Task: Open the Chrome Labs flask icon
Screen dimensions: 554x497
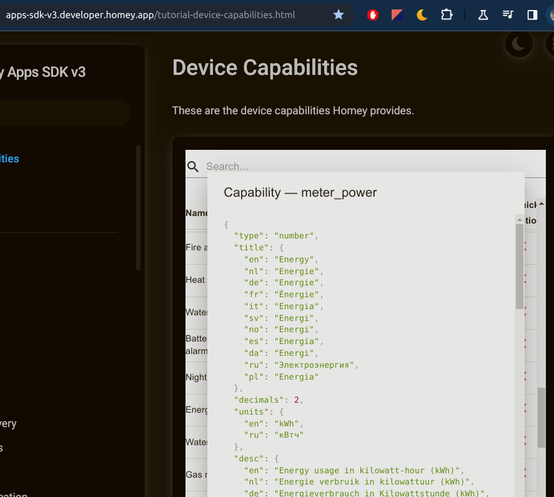Action: pos(483,15)
